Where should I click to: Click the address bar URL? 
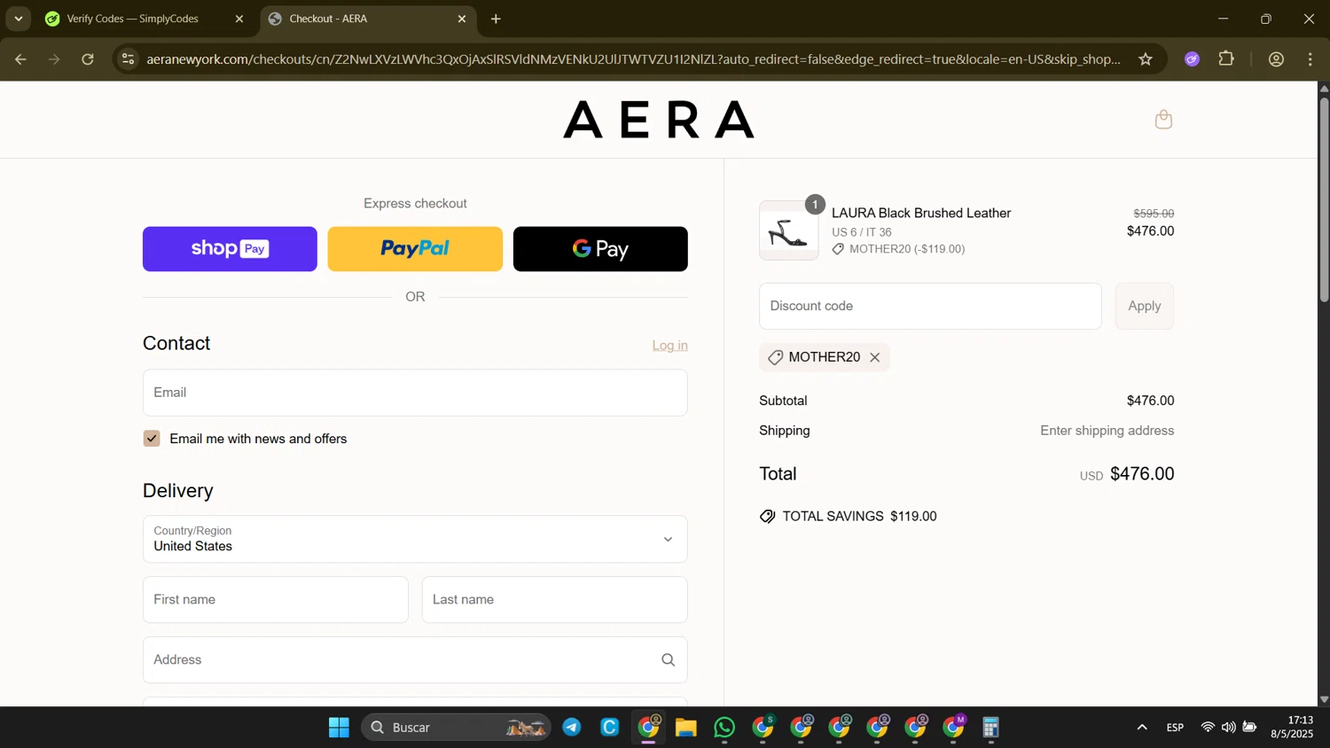click(633, 59)
